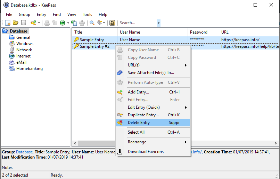Click the Database group link in details pane
The width and height of the screenshot is (280, 179).
pyautogui.click(x=24, y=152)
